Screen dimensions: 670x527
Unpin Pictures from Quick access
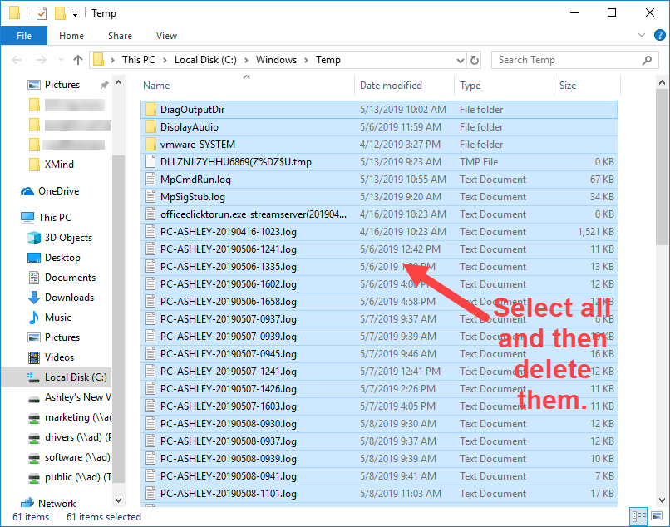(x=104, y=85)
